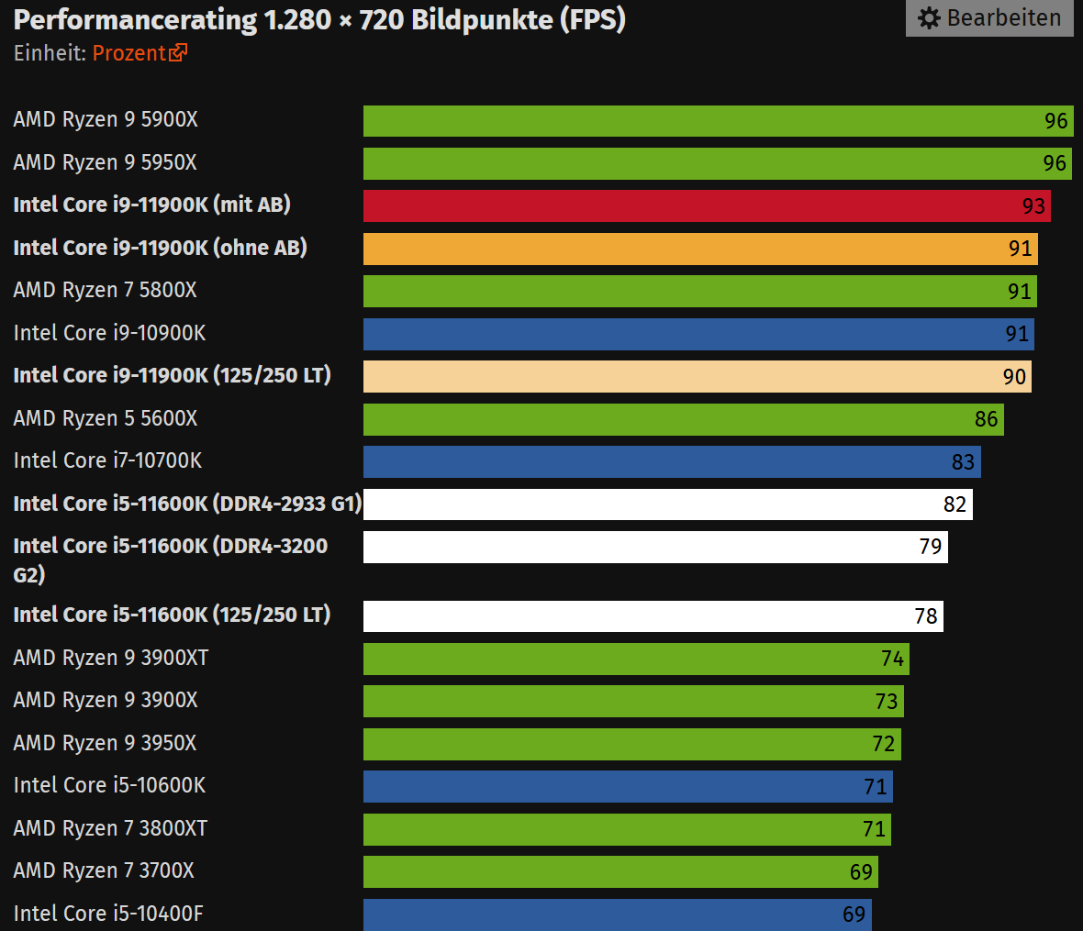Click the blue bar for i5-10400F
The image size is (1083, 931).
tap(618, 914)
